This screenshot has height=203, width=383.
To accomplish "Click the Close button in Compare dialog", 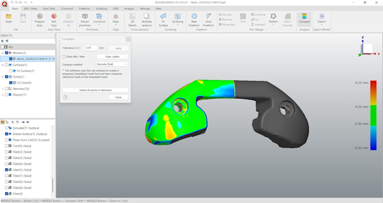I will pyautogui.click(x=118, y=97).
